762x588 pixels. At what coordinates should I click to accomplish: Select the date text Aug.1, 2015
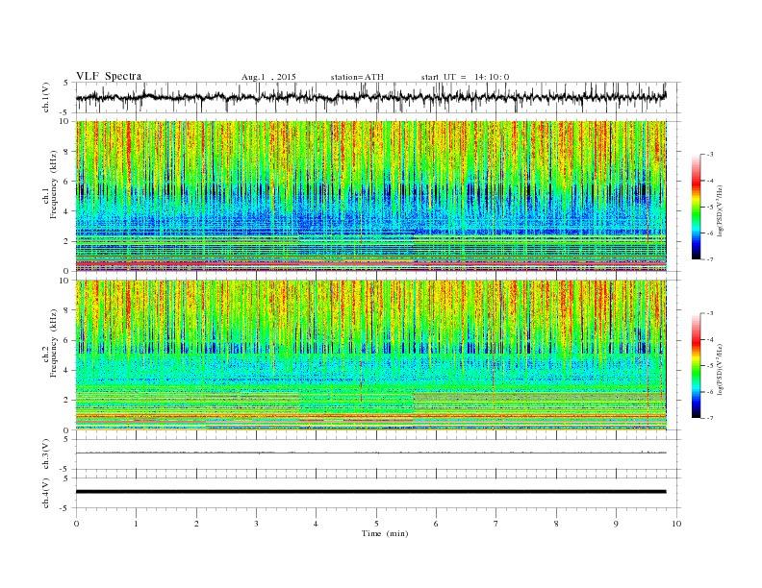pos(268,77)
